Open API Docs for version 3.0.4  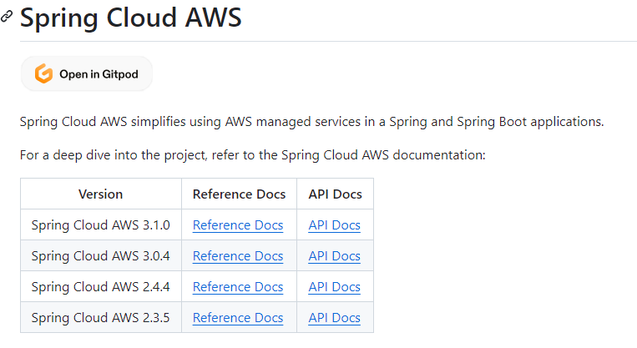[x=334, y=256]
